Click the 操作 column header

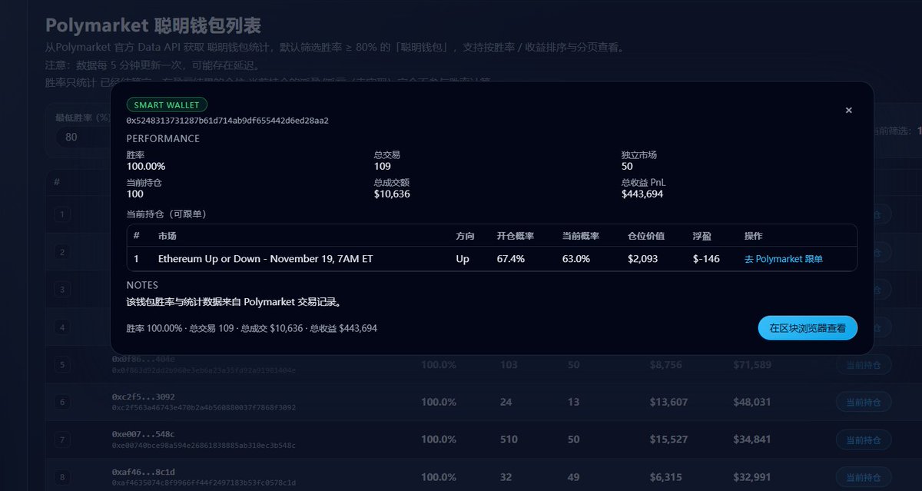coord(753,236)
